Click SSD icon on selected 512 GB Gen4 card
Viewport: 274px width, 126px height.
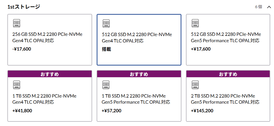click(x=106, y=23)
